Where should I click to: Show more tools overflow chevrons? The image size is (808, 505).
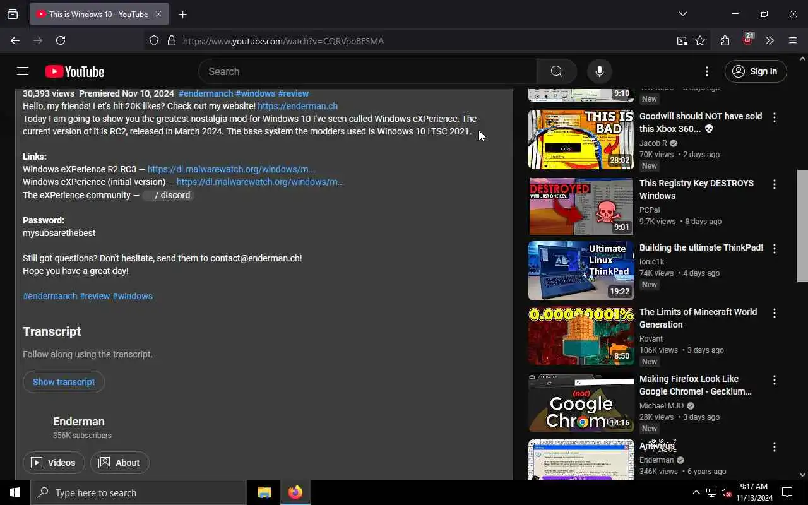click(x=769, y=40)
